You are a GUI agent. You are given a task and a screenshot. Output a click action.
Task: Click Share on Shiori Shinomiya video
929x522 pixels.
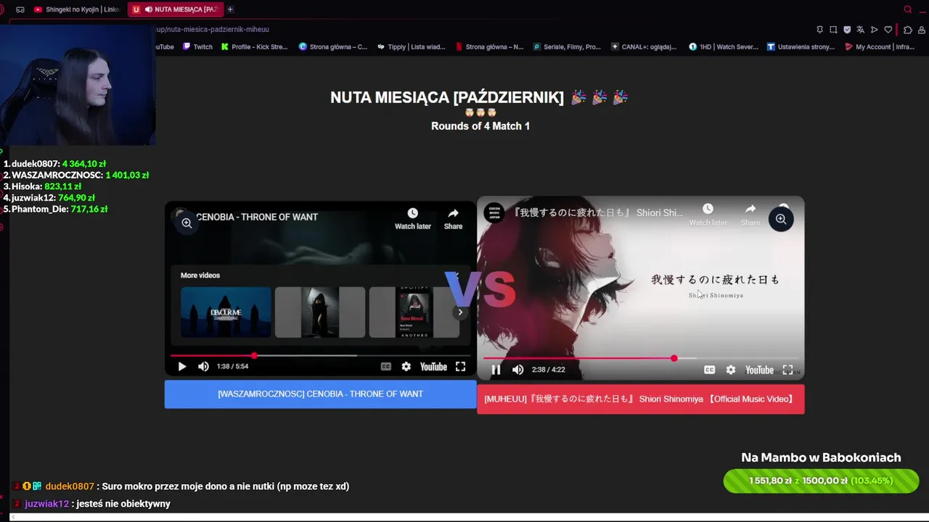click(x=750, y=215)
